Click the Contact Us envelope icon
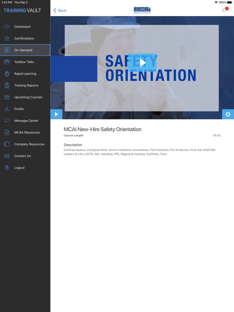Viewport: 234px width, 312px height. pyautogui.click(x=7, y=156)
